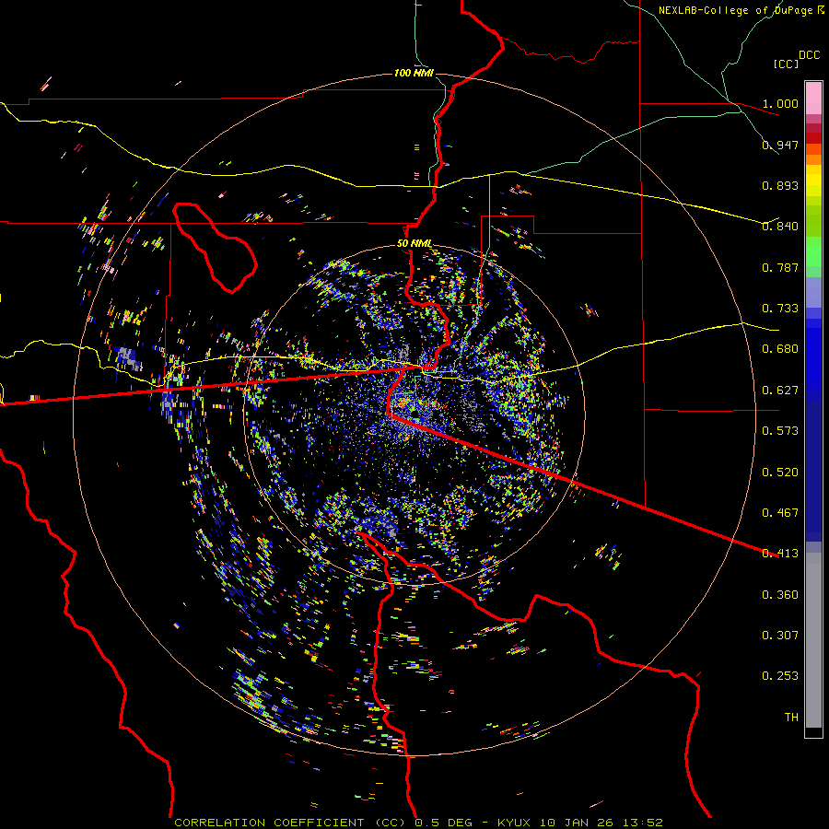829x829 pixels.
Task: Select the 0.253 legend value
Action: click(780, 676)
